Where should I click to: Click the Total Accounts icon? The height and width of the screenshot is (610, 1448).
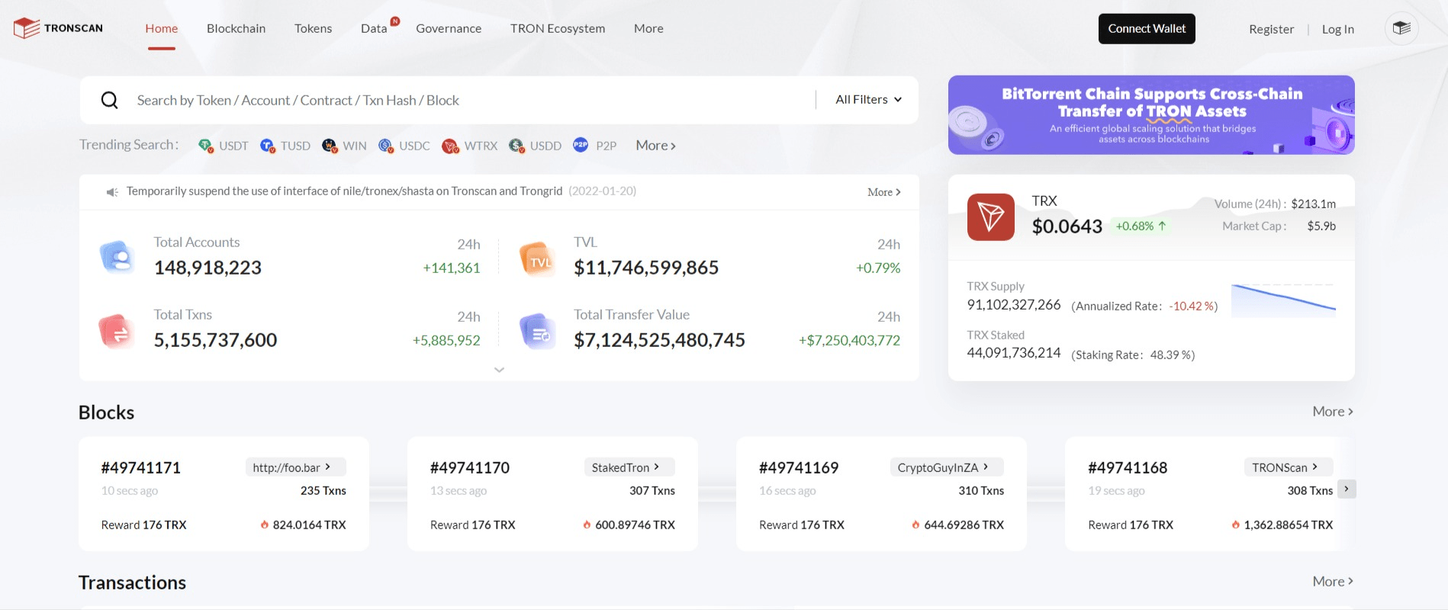coord(117,257)
